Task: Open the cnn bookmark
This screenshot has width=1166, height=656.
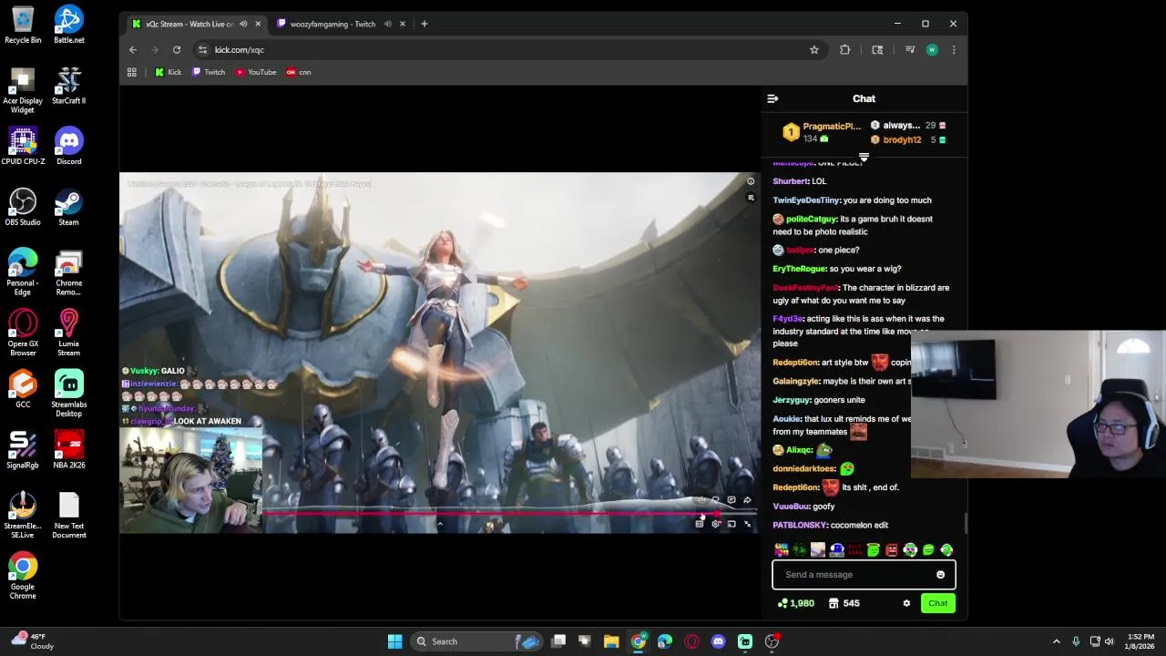Action: [299, 72]
